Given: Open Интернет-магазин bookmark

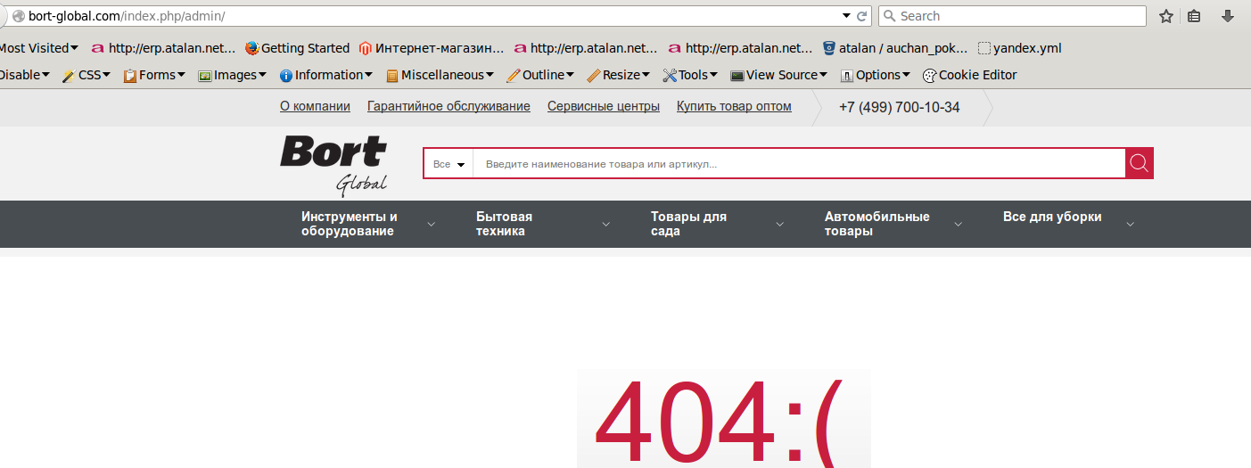Looking at the screenshot, I should [432, 48].
